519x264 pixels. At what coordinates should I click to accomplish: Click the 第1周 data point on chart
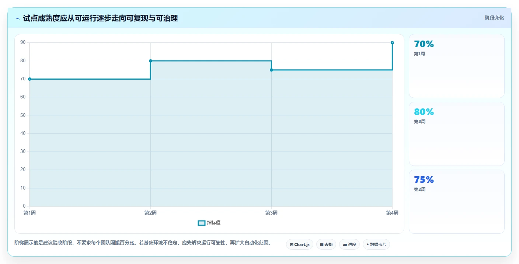pos(29,79)
